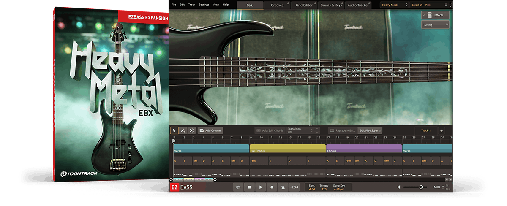The width and height of the screenshot is (507, 206).
Task: Click the Tempo 120 value
Action: (x=324, y=189)
